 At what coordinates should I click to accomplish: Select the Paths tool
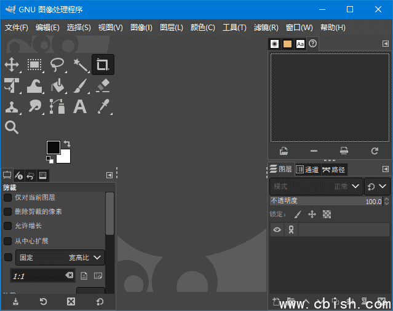[x=57, y=107]
